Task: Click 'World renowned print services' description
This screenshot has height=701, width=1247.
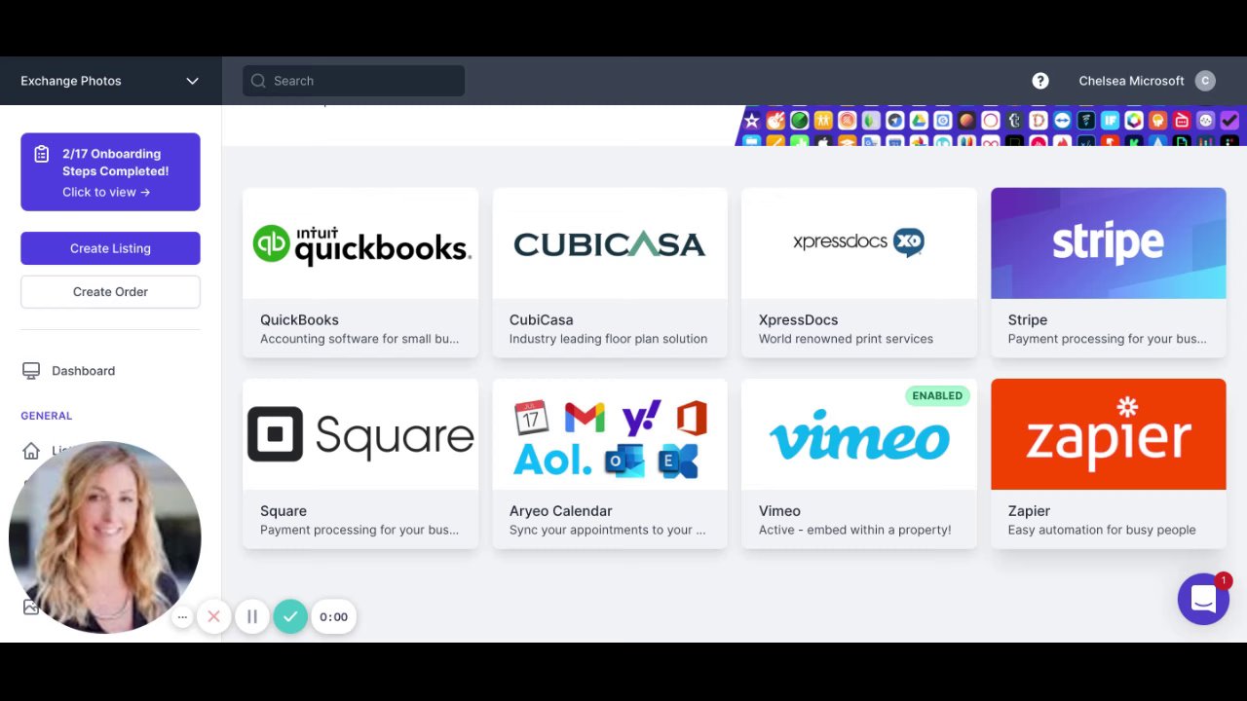Action: coord(846,339)
